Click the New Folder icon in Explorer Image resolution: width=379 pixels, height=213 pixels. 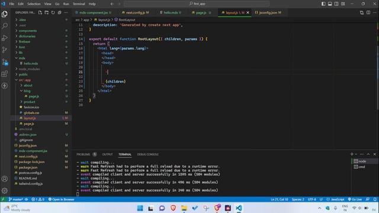[46, 12]
